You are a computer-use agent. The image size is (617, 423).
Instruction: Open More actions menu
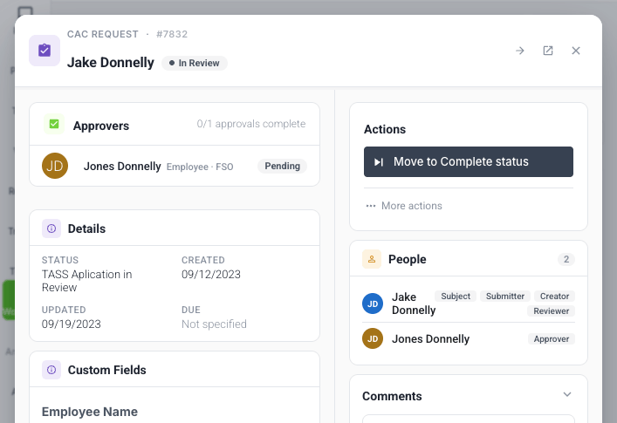(x=404, y=206)
